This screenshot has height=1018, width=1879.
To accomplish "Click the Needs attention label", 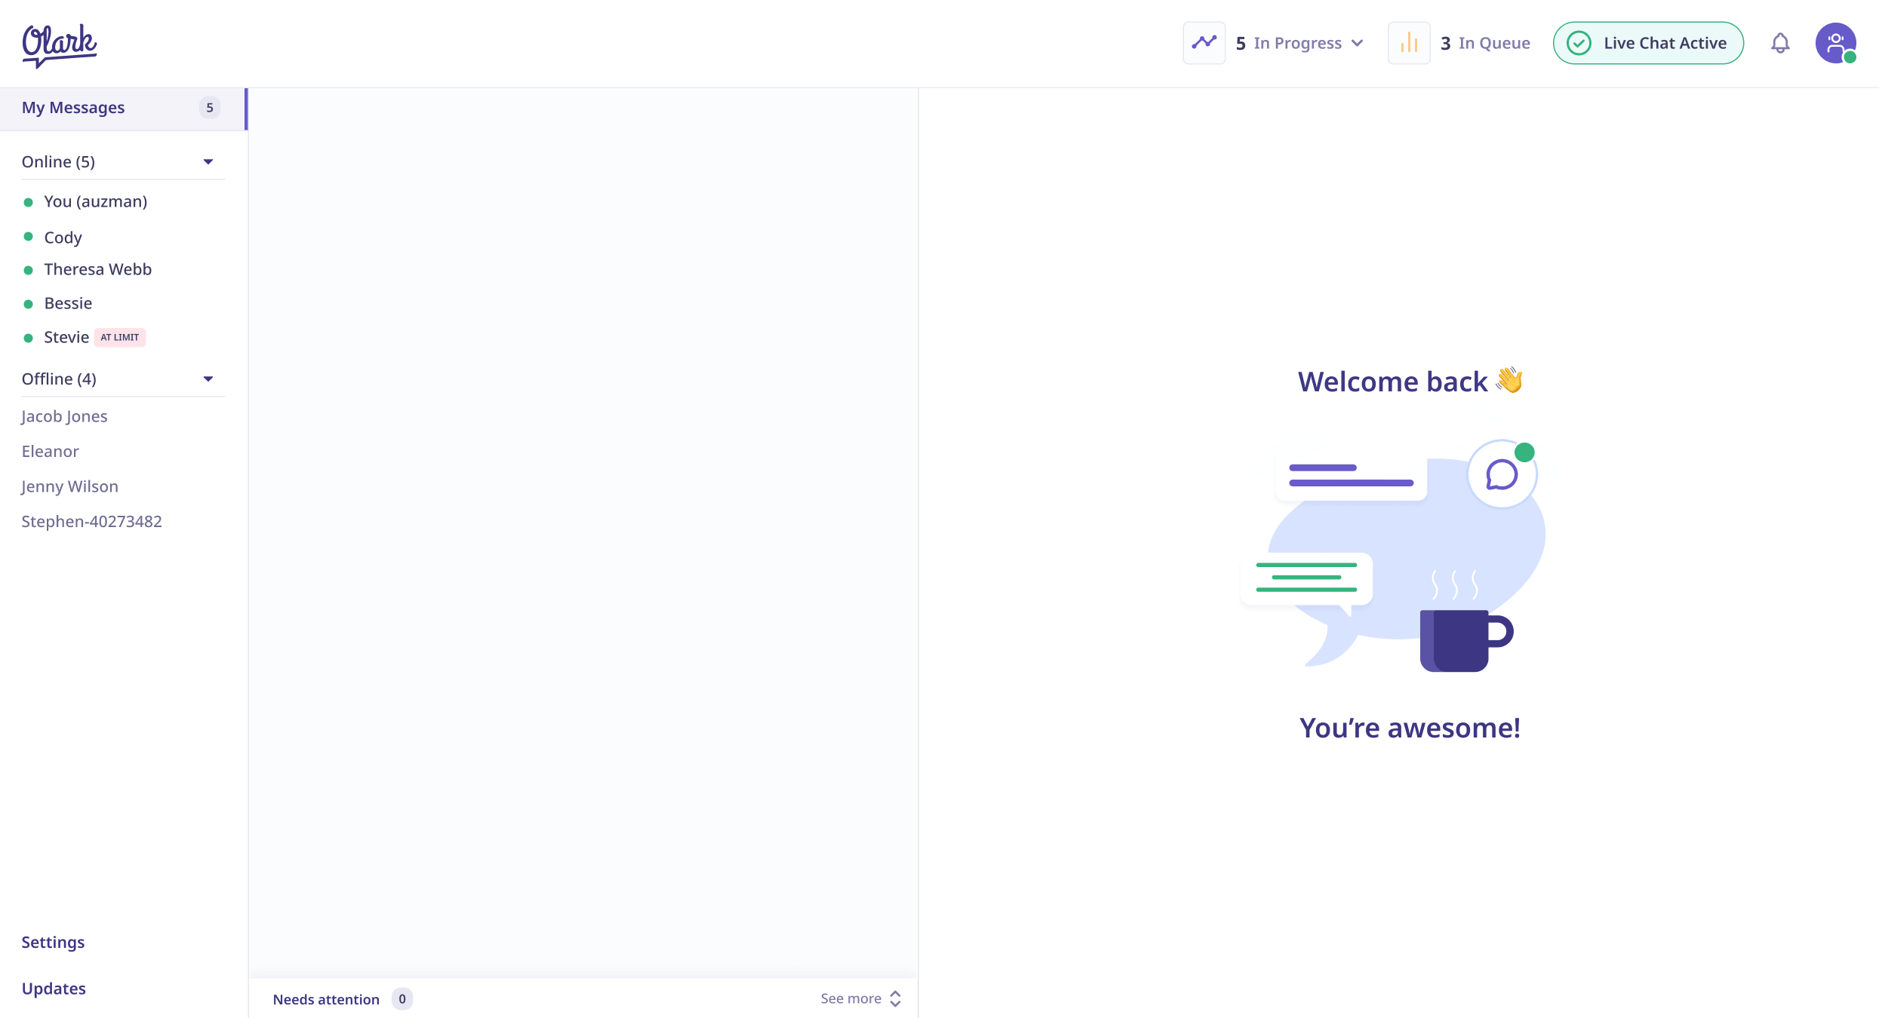I will [326, 999].
